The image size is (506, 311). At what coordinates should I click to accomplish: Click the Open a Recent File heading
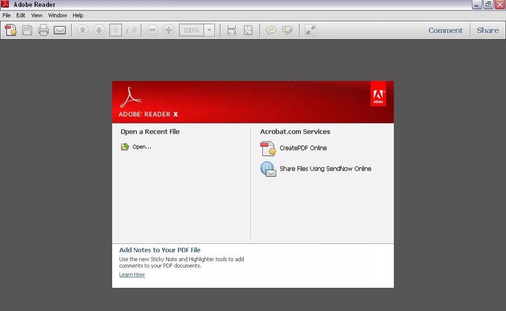[x=150, y=131]
